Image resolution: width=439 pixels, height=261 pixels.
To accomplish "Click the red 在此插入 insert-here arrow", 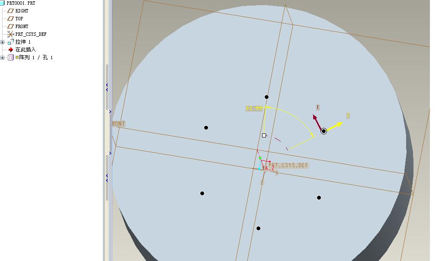I will point(11,50).
